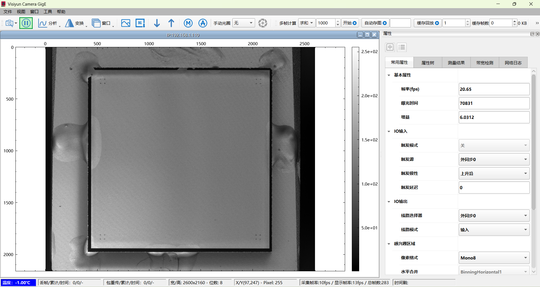Image resolution: width=540 pixels, height=287 pixels.
Task: Open the 分析 analysis tool
Action: 48,23
